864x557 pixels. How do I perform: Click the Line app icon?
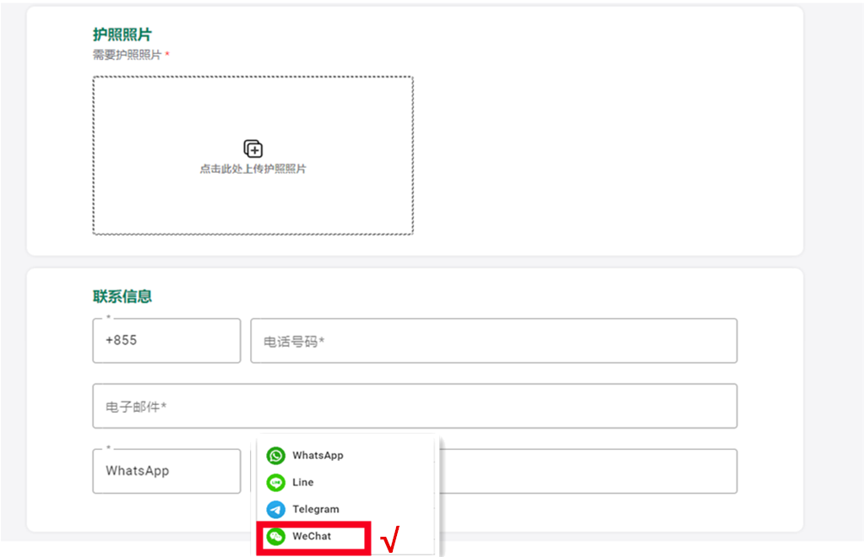point(276,483)
